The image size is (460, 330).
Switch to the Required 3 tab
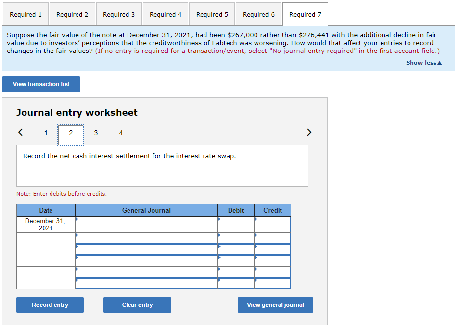pos(119,14)
